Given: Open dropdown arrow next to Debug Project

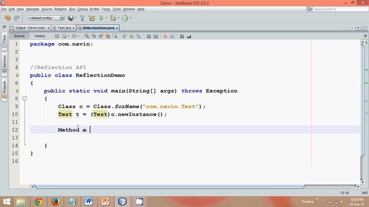Looking at the screenshot, I should coord(118,18).
